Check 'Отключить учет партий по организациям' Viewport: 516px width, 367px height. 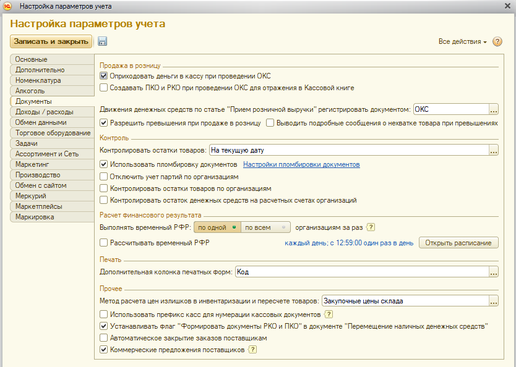(104, 177)
